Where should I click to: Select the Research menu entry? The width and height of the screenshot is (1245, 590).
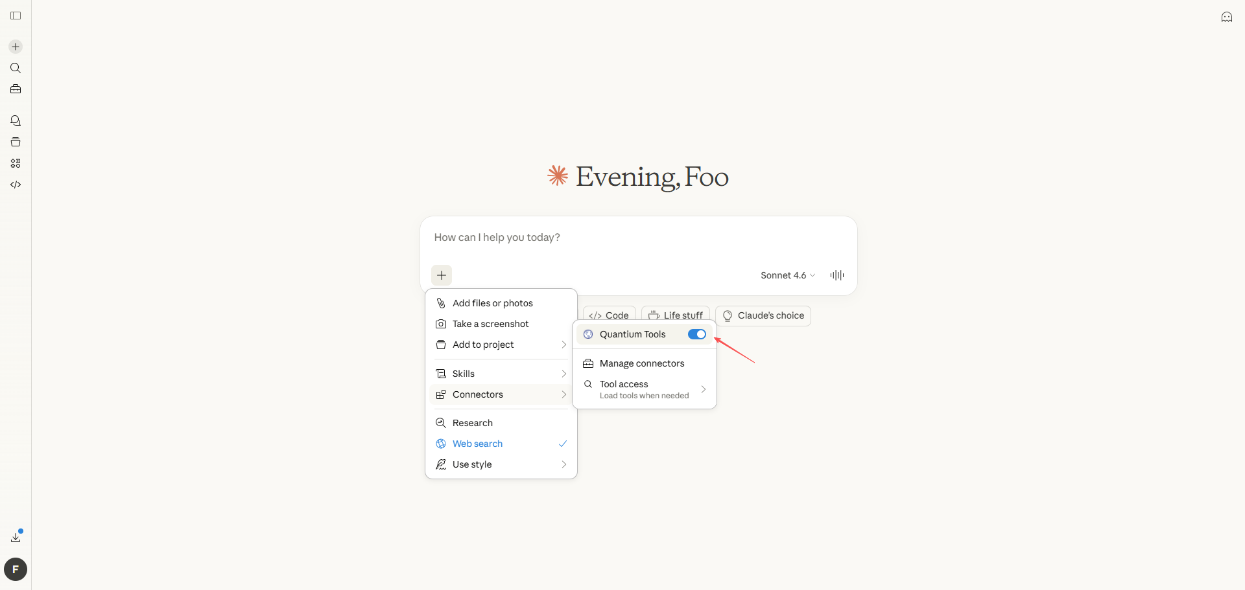pyautogui.click(x=501, y=423)
